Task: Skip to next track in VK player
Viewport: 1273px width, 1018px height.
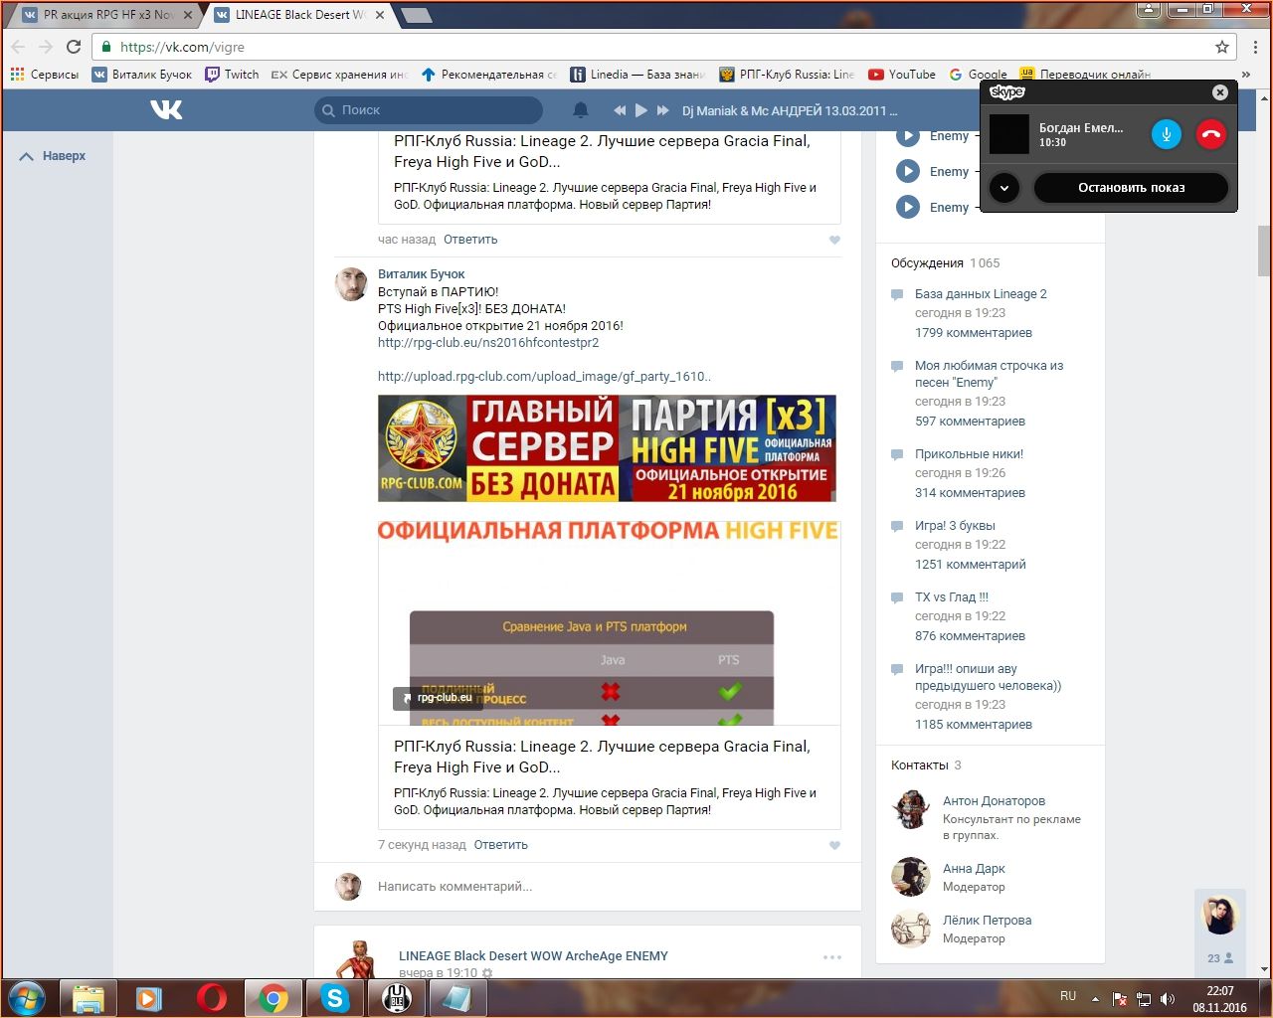Action: pos(661,110)
